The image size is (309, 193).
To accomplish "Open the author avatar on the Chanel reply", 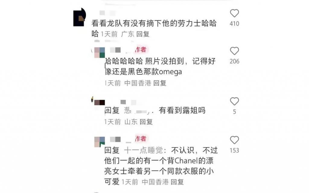I will pos(100,142).
